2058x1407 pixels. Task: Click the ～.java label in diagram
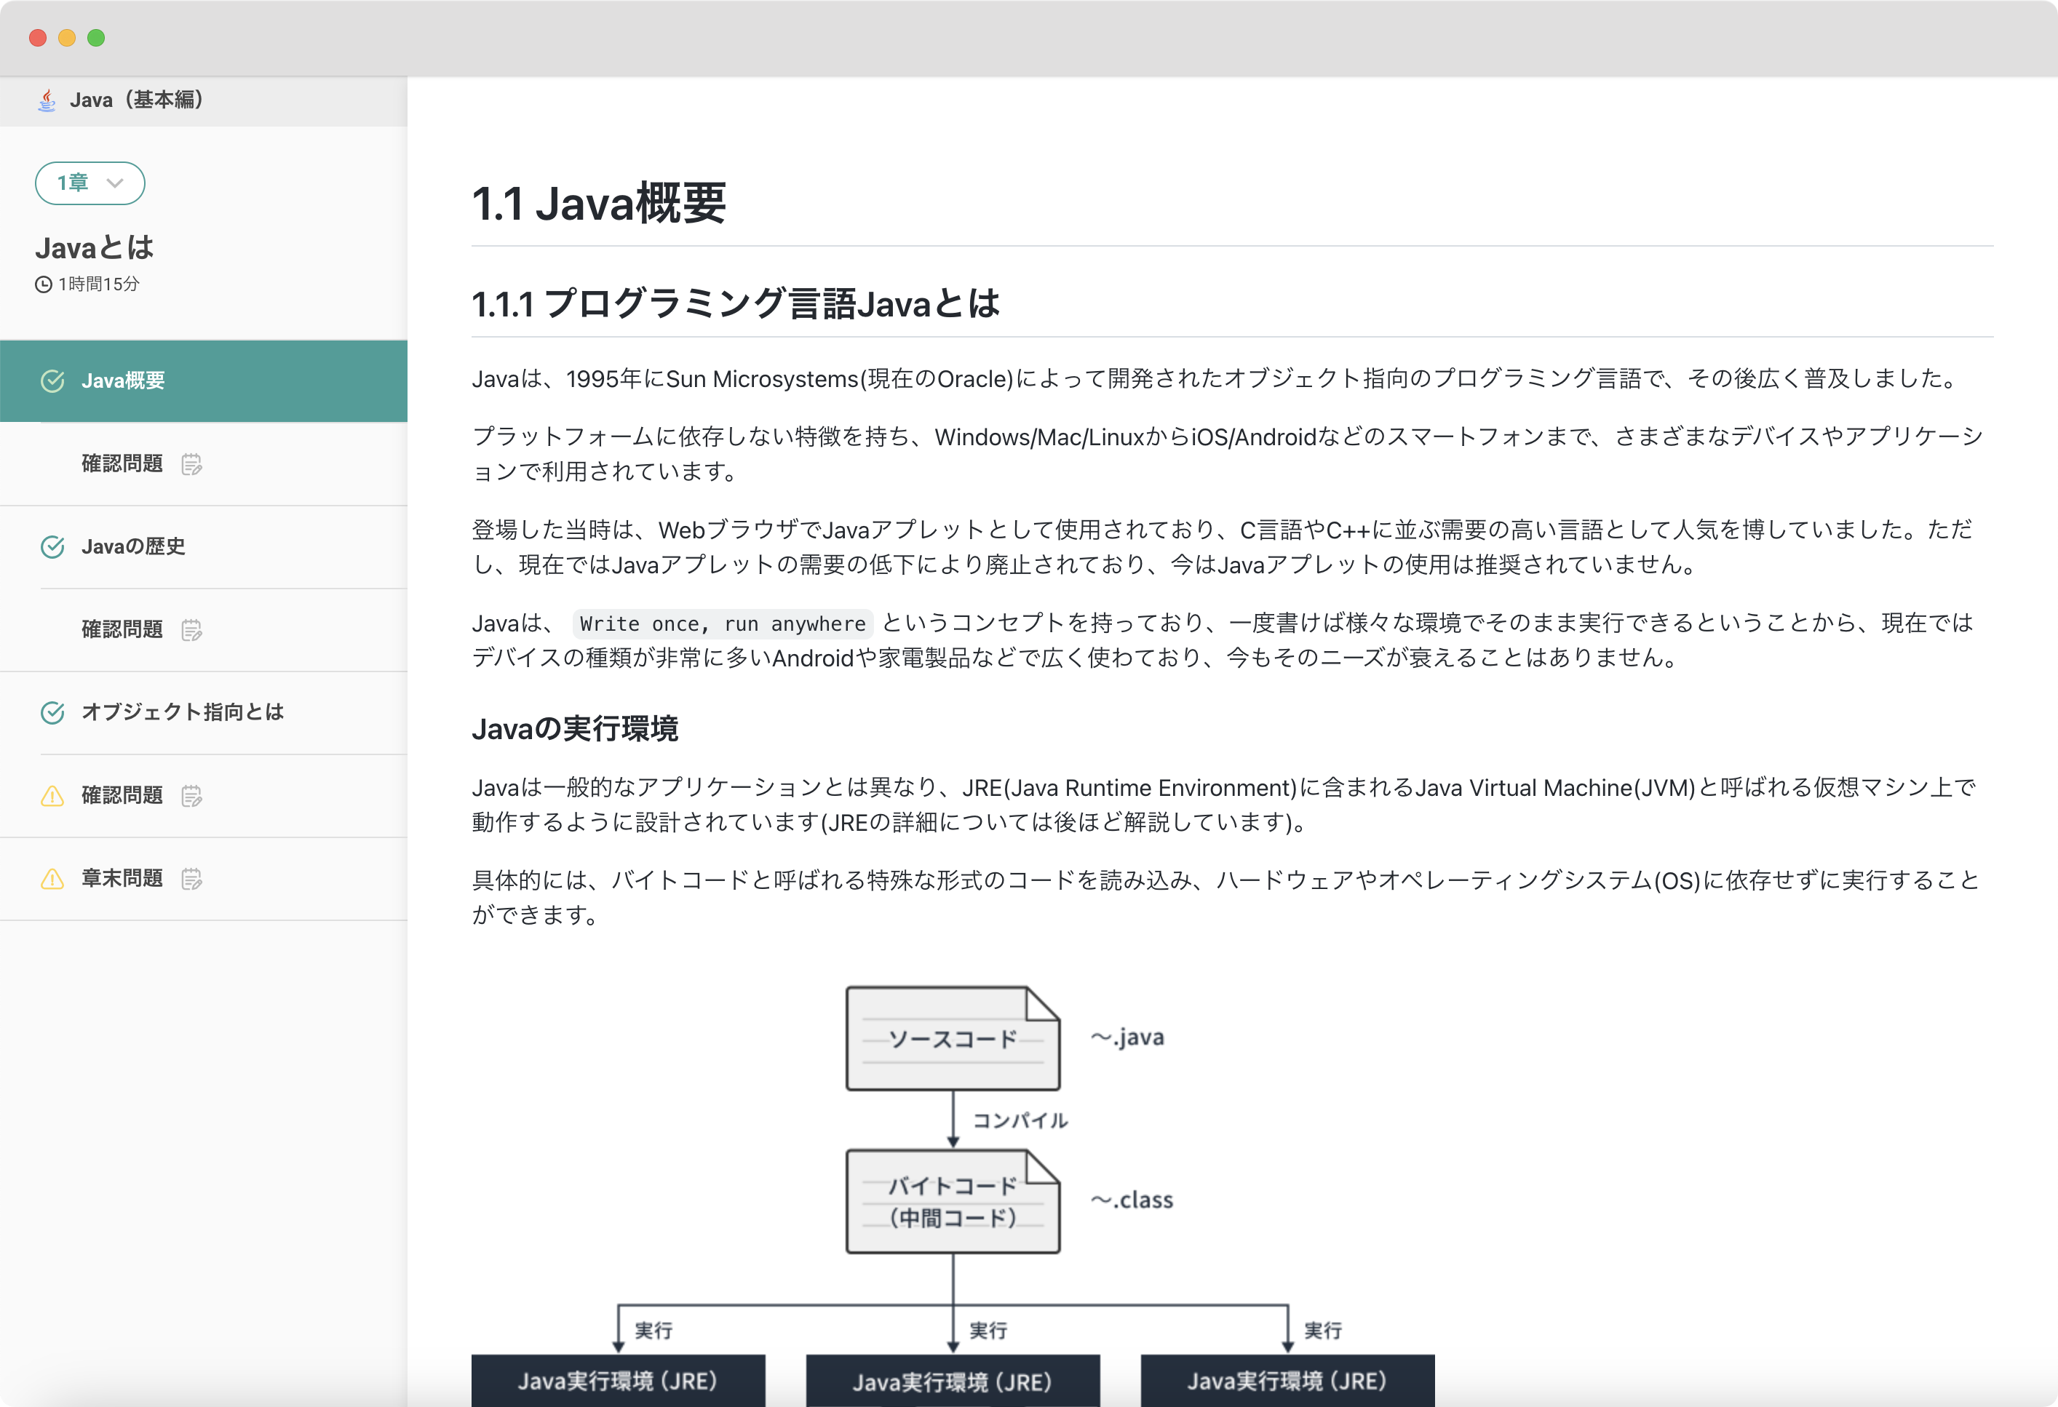pos(1127,1037)
